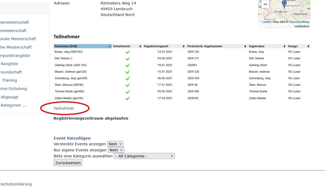Click green checkmark for Zoltan Mester
This screenshot has width=325, height=192.
[x=128, y=98]
